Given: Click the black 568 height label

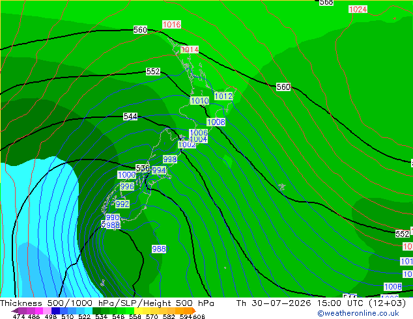Looking at the screenshot, I should click(x=326, y=3).
